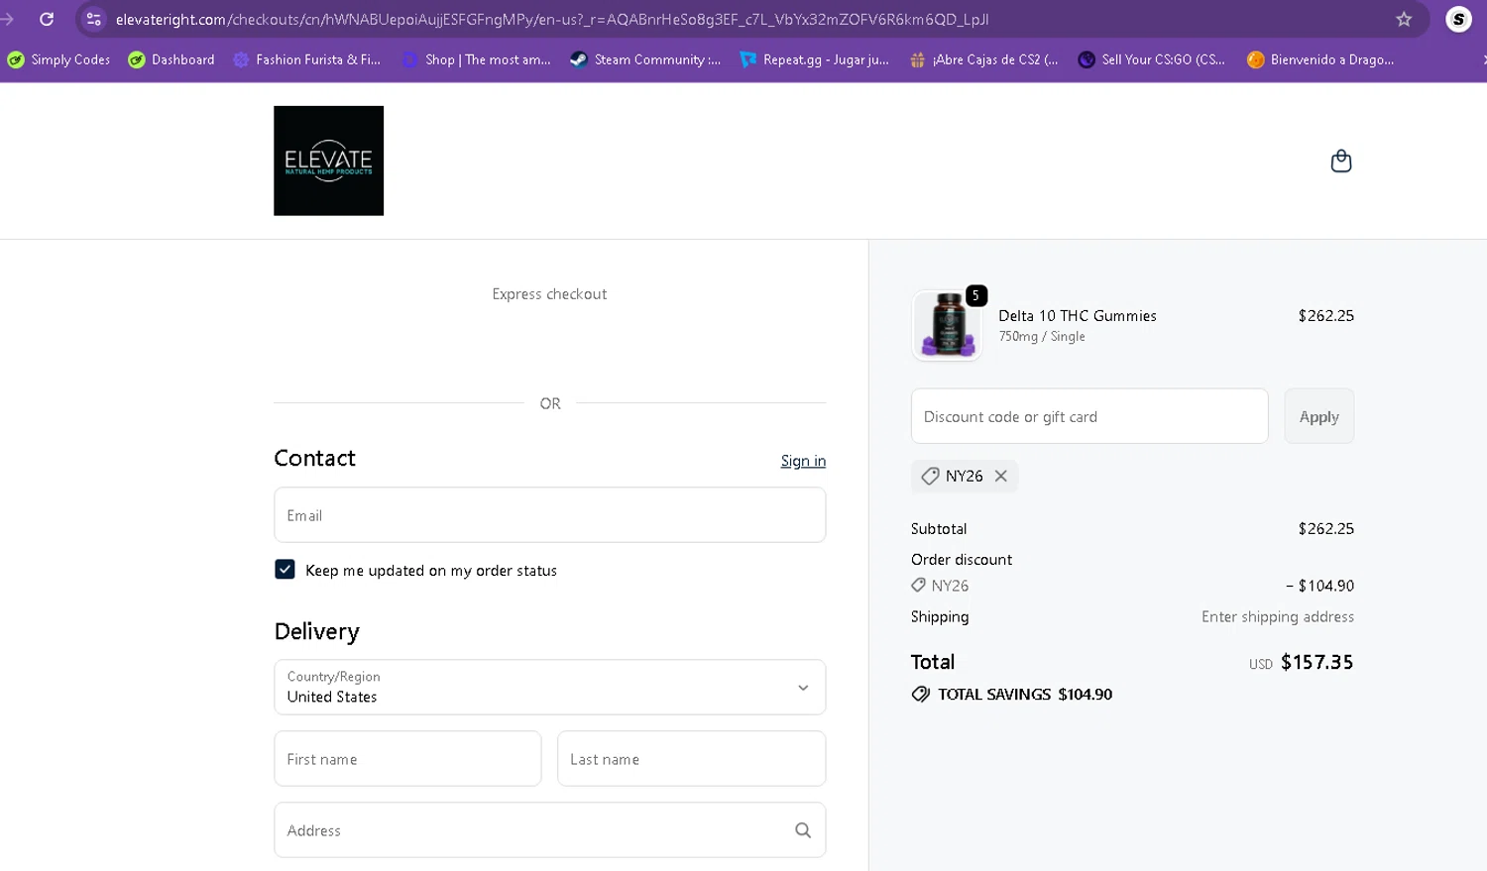Screen dimensions: 1487x871
Task: Focus the Last name field
Action: click(691, 759)
